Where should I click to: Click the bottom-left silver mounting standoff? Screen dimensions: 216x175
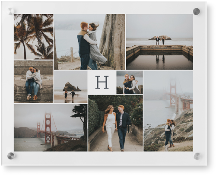tap(11, 156)
